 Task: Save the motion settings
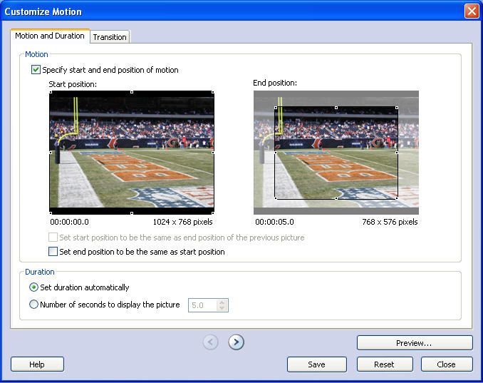tap(317, 364)
